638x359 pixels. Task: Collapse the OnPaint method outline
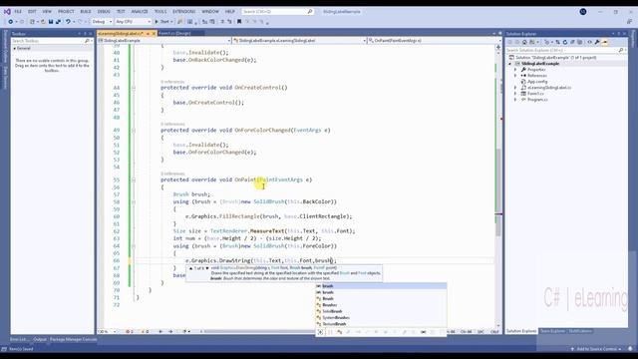click(134, 179)
